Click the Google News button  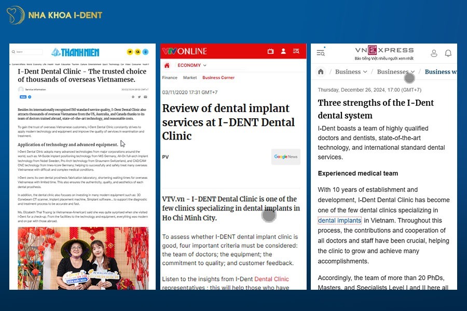(285, 157)
